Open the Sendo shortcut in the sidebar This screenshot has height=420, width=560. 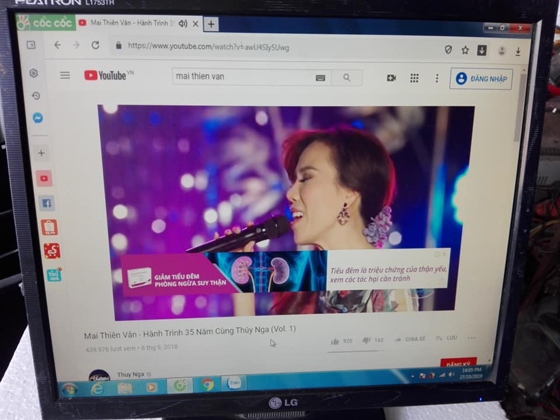point(52,251)
